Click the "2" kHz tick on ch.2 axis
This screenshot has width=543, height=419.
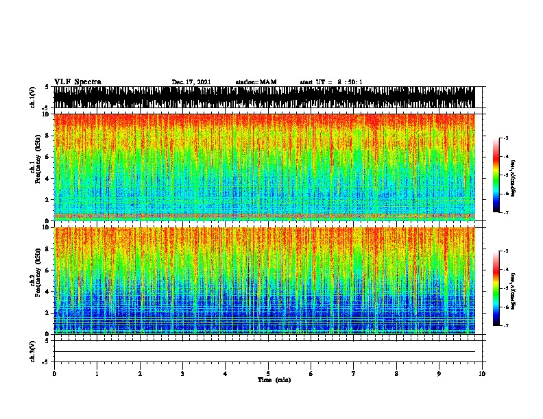click(x=48, y=313)
